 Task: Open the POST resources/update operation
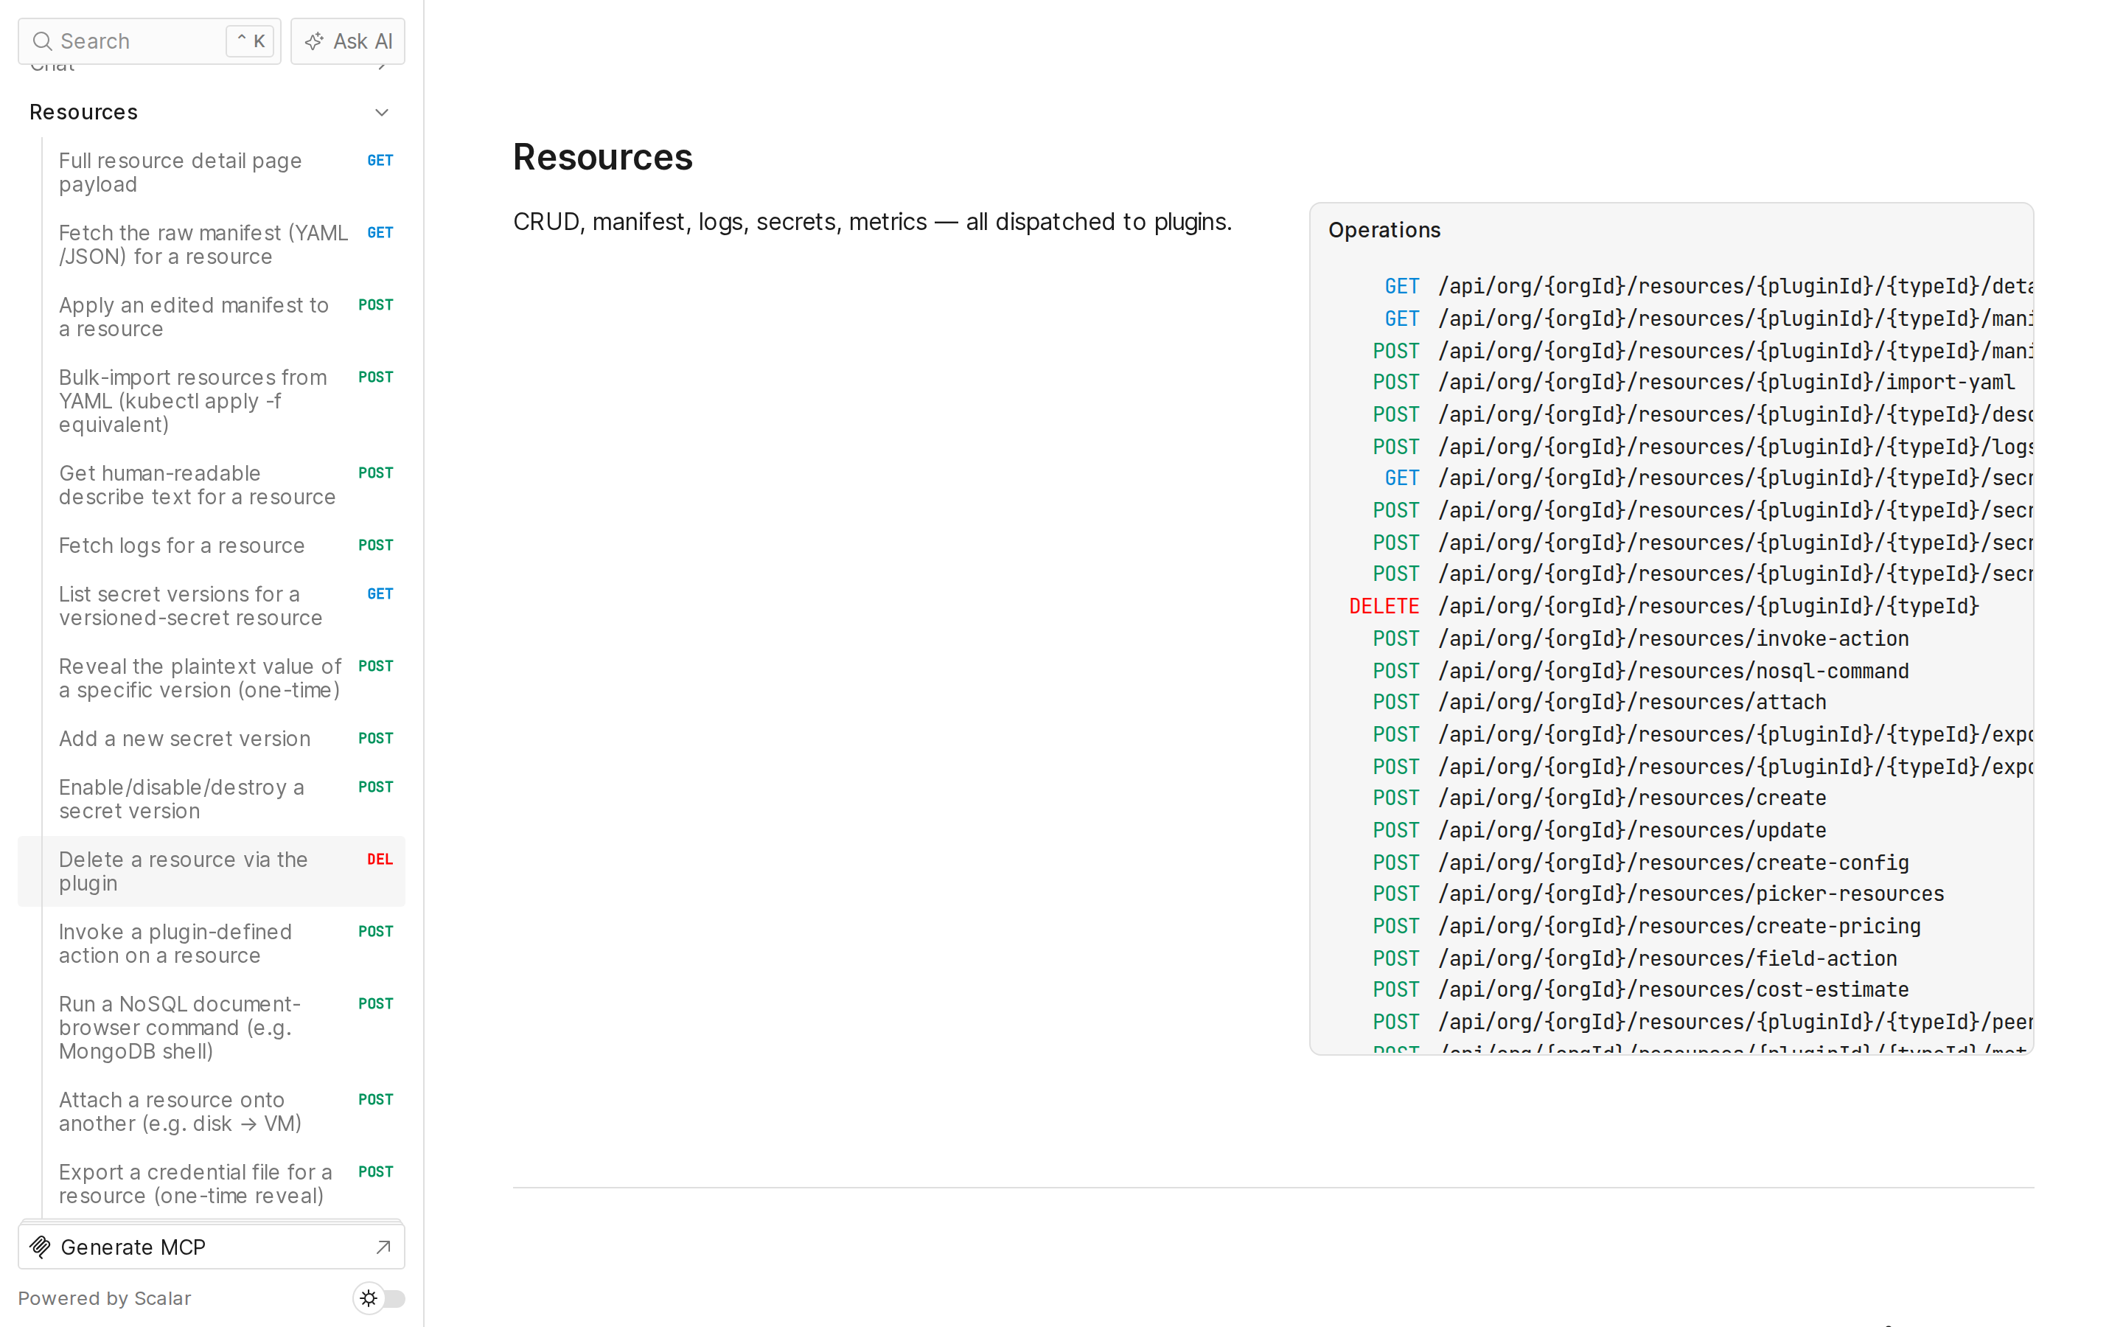pyautogui.click(x=1600, y=830)
